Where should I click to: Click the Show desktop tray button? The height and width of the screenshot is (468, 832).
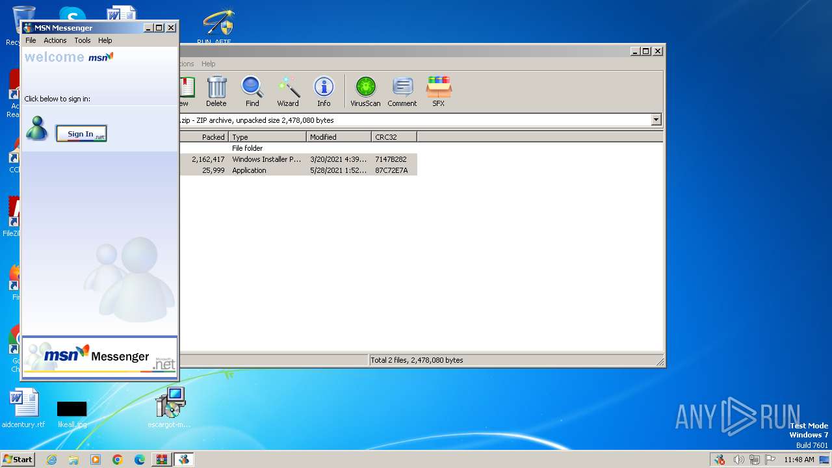[x=825, y=460]
